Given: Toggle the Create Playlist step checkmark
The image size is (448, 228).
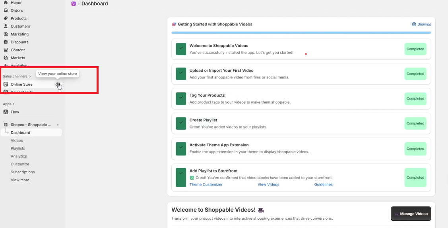Looking at the screenshot, I should (x=181, y=123).
